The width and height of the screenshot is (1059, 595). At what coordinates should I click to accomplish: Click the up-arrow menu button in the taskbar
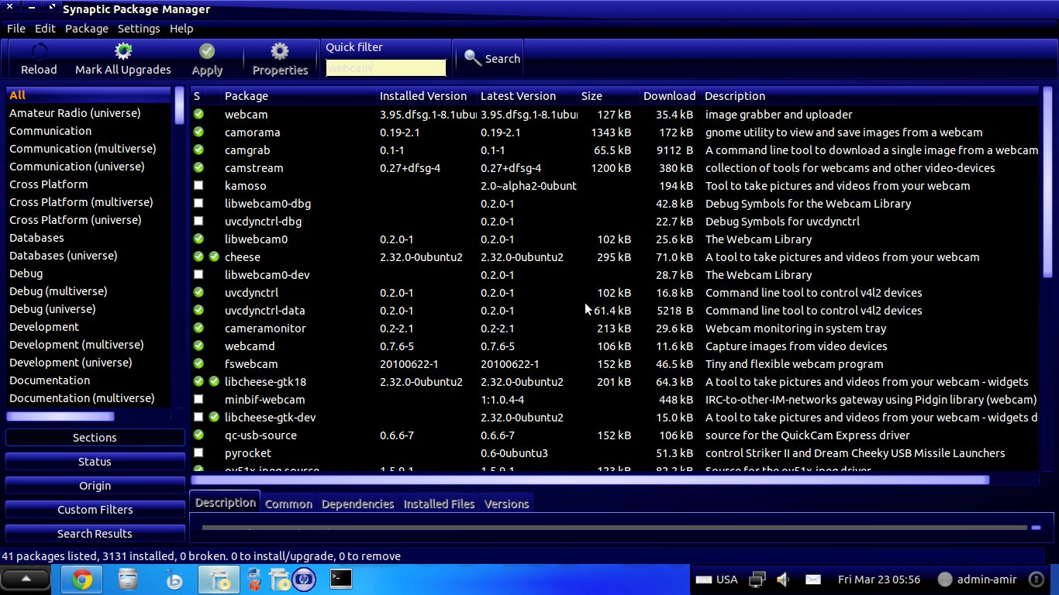tap(26, 579)
